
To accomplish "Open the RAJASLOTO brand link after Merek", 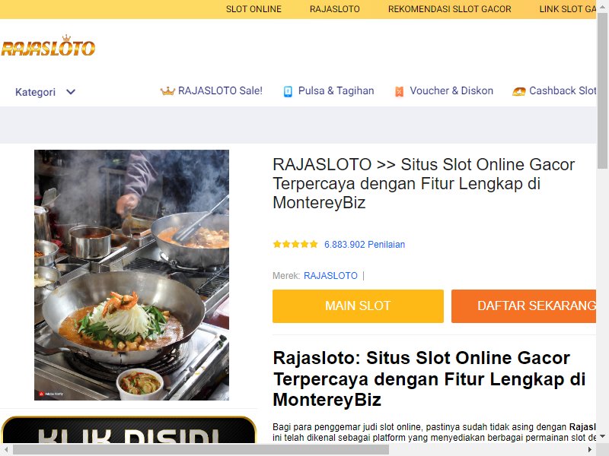I will pos(330,276).
